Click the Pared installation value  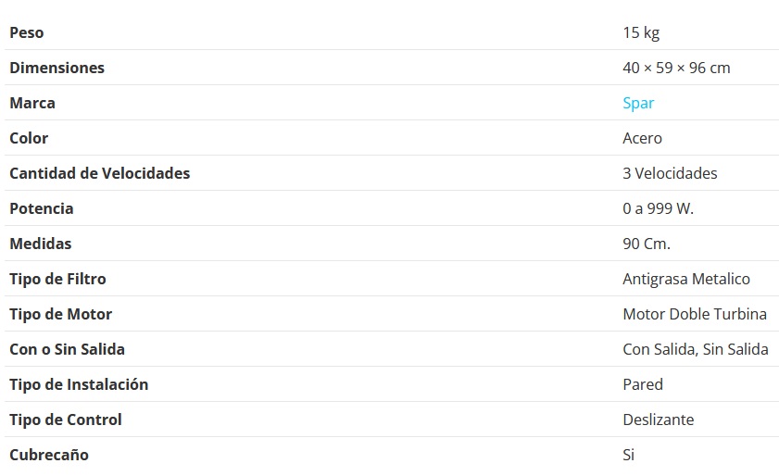643,384
